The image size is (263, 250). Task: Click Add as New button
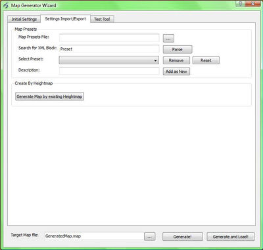[x=176, y=72]
